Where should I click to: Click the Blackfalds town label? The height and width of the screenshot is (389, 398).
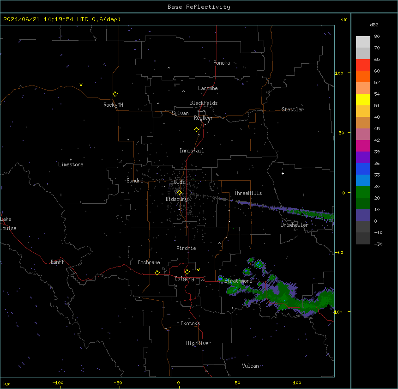(x=204, y=103)
